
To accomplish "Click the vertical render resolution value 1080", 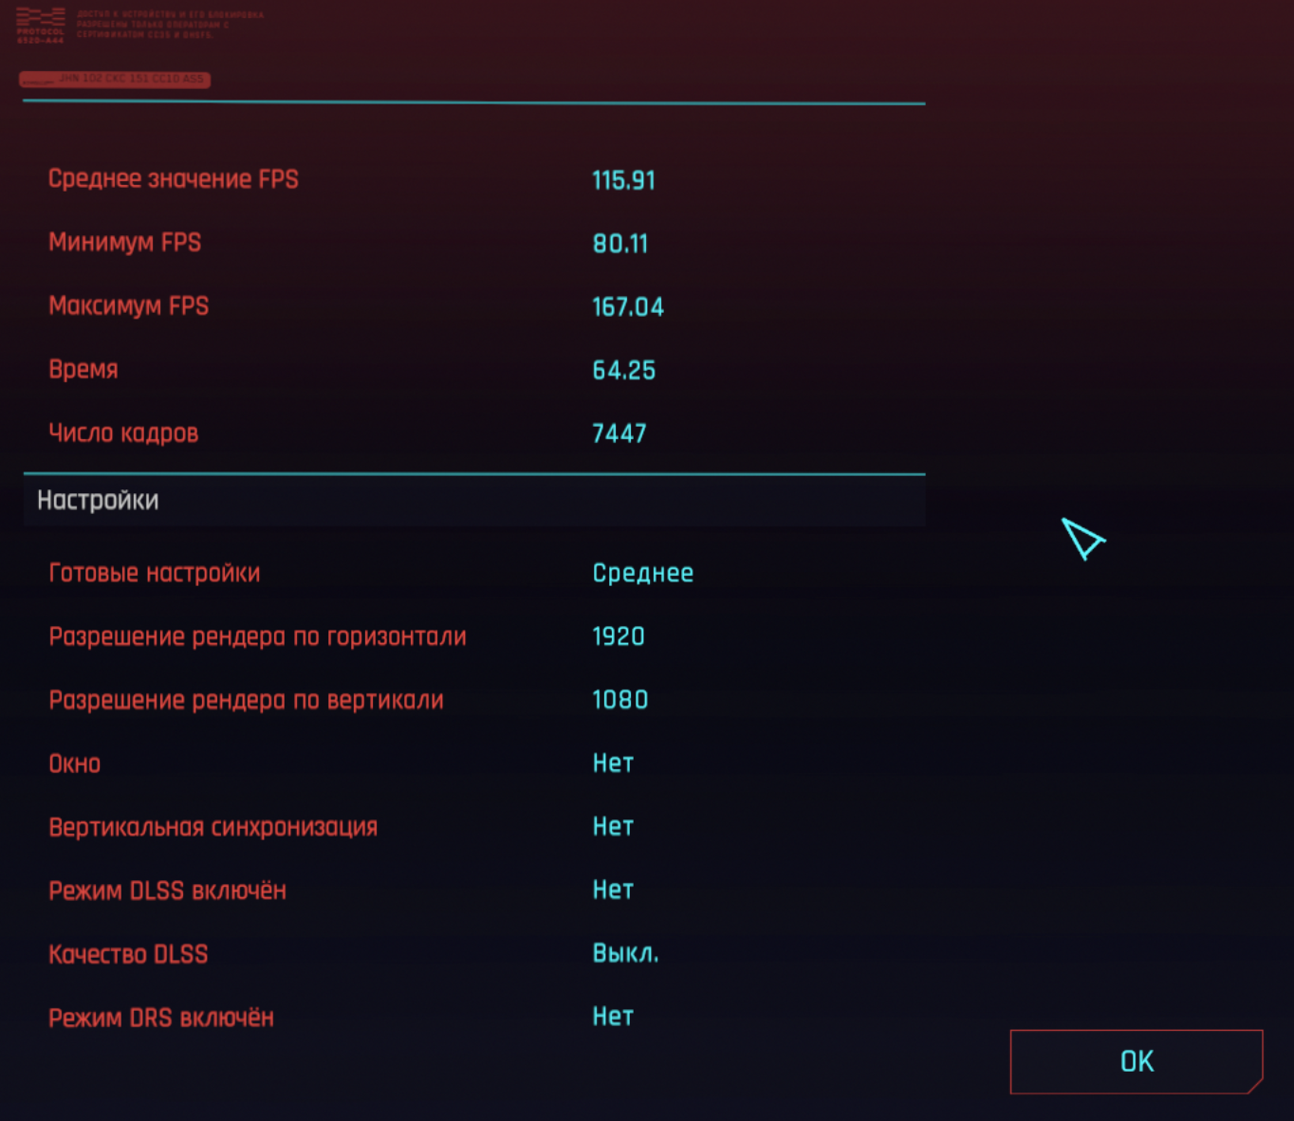I will pyautogui.click(x=620, y=700).
